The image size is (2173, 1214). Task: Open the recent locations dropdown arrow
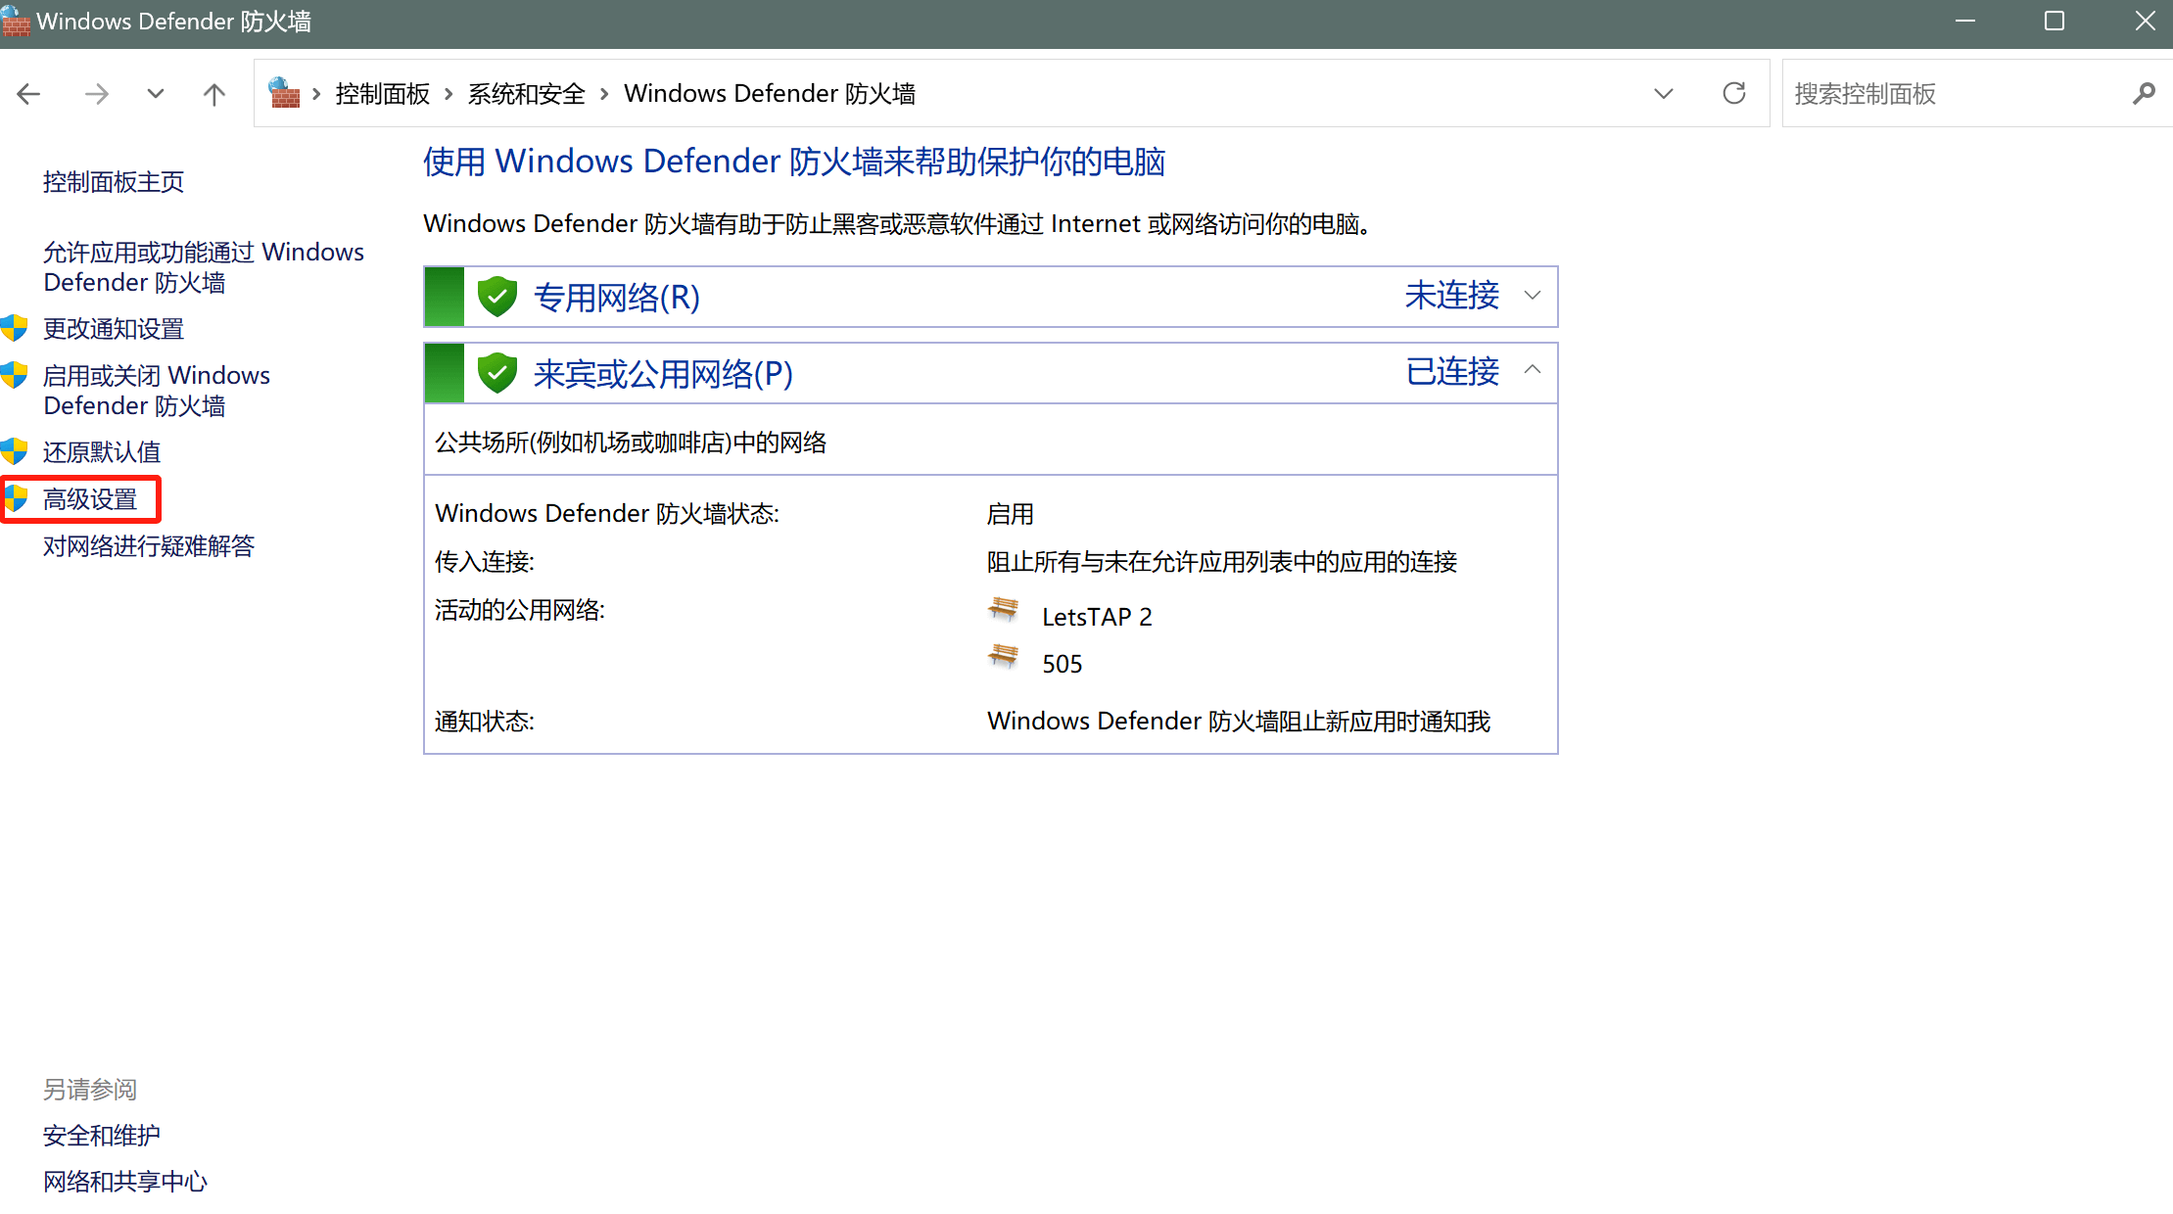(155, 94)
